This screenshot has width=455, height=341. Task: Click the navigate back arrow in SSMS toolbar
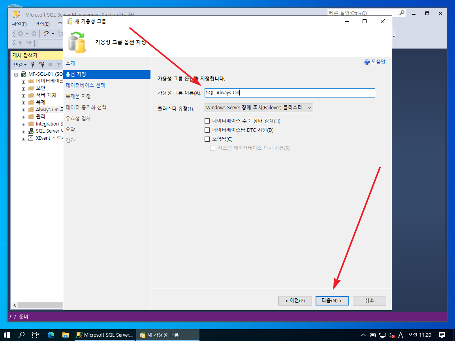[x=21, y=34]
